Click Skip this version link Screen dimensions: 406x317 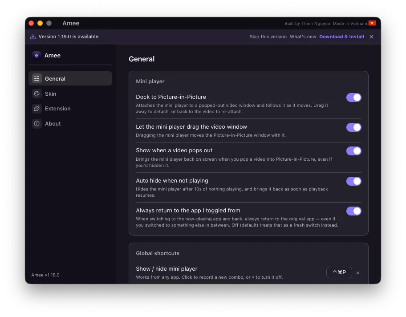click(x=268, y=37)
